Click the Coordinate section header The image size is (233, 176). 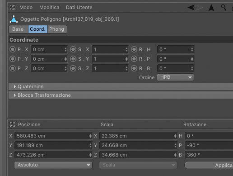click(121, 40)
